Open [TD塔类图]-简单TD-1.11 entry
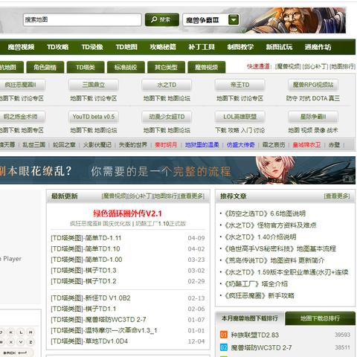Screen dimensions: 357x357 tap(86, 238)
